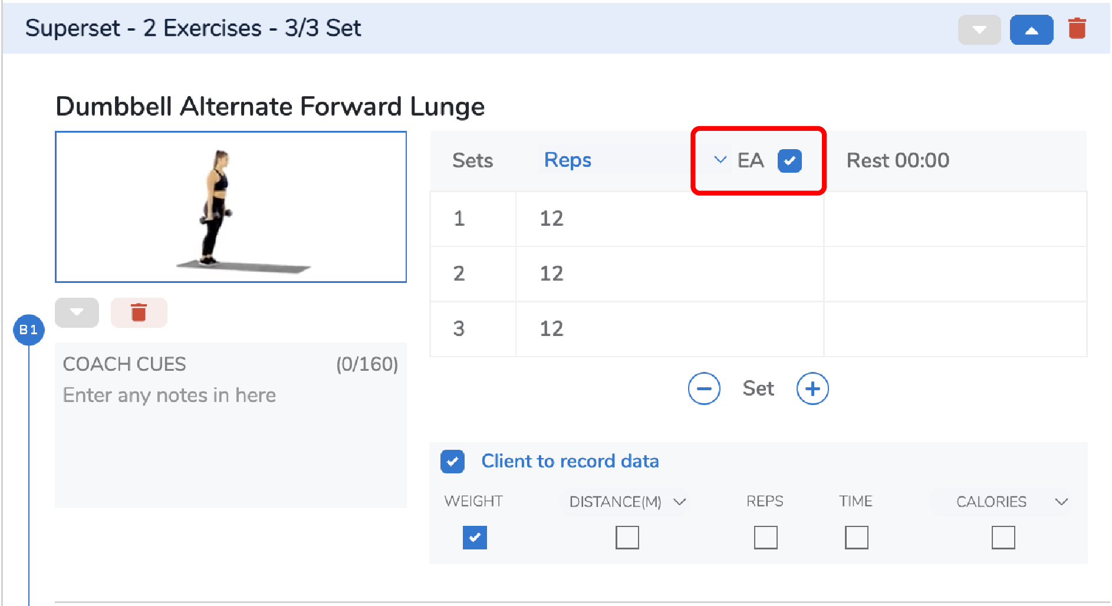The width and height of the screenshot is (1112, 606).
Task: Move superset down with gray arrow
Action: 979,30
